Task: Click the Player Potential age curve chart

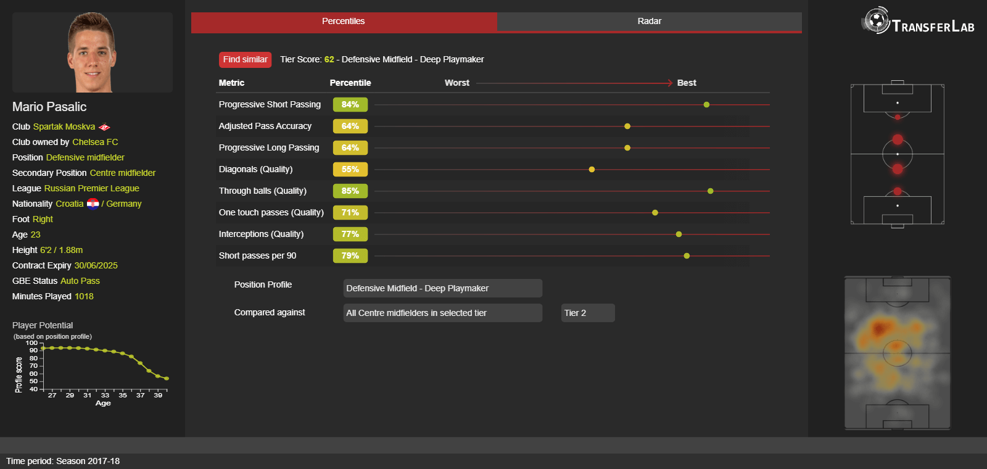Action: (x=93, y=372)
